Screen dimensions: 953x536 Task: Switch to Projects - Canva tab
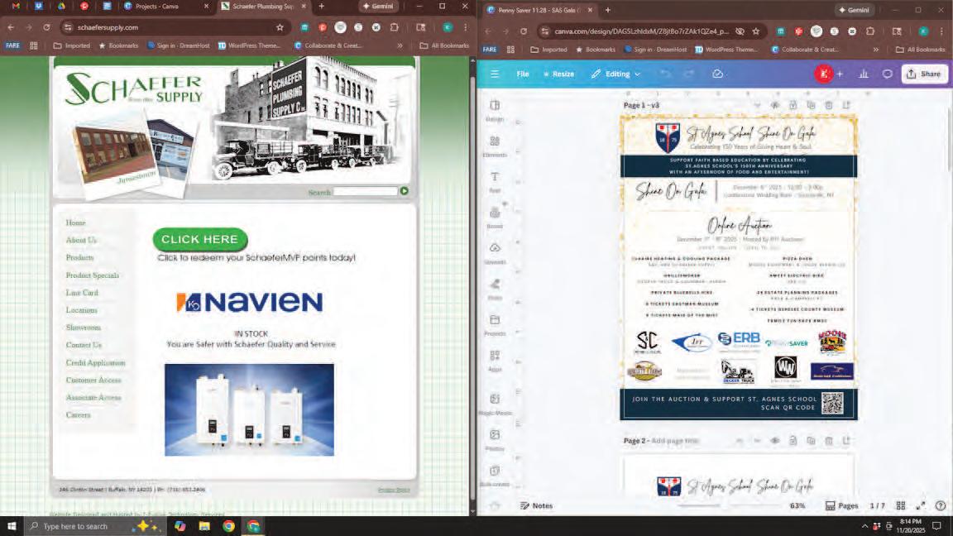(165, 6)
